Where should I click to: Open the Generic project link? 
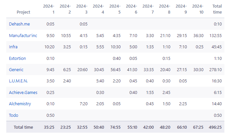point(16,70)
